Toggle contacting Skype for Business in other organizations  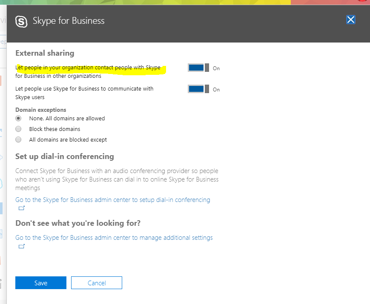pos(198,68)
